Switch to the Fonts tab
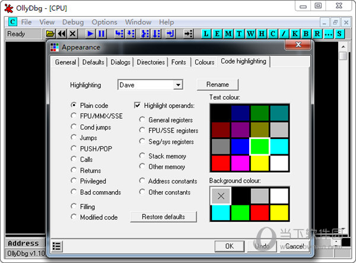Screen dimensions: 356x263 point(179,62)
